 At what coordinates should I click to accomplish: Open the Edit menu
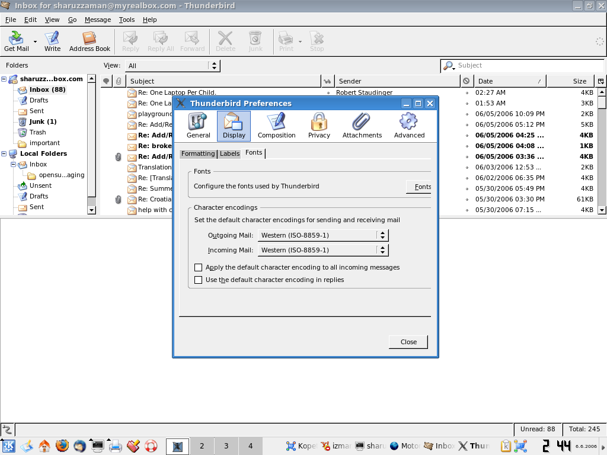point(30,20)
